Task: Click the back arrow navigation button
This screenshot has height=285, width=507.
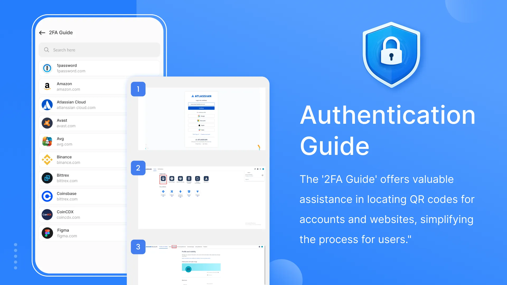Action: [42, 32]
